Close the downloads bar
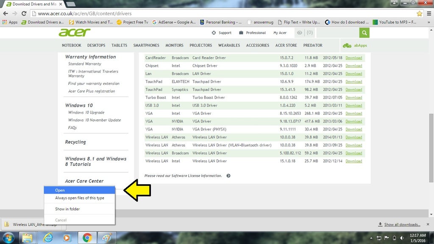 [x=428, y=225]
